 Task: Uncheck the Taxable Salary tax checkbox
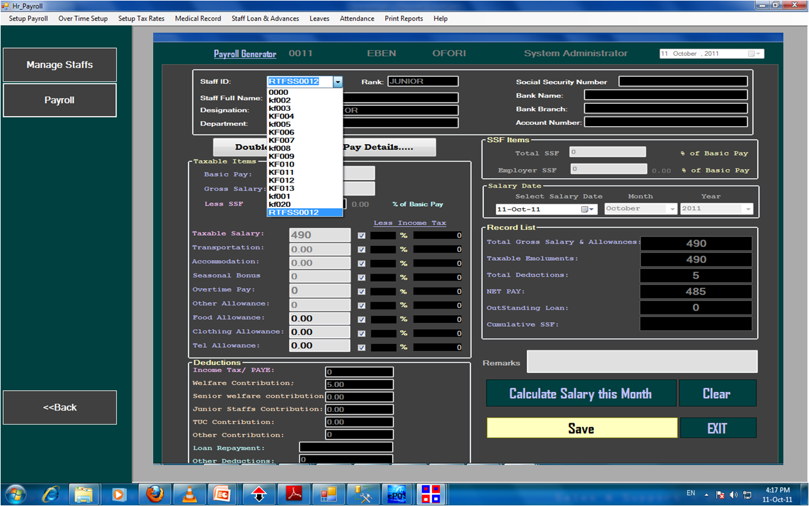[362, 236]
